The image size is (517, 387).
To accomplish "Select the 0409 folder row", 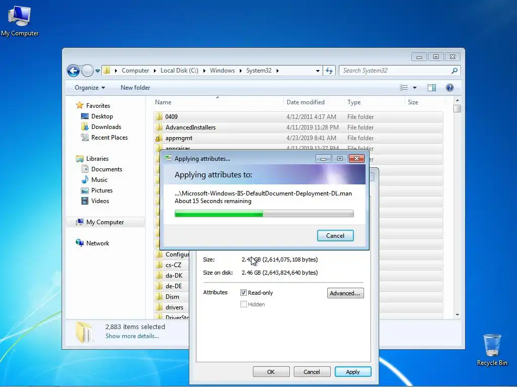I will click(298, 116).
